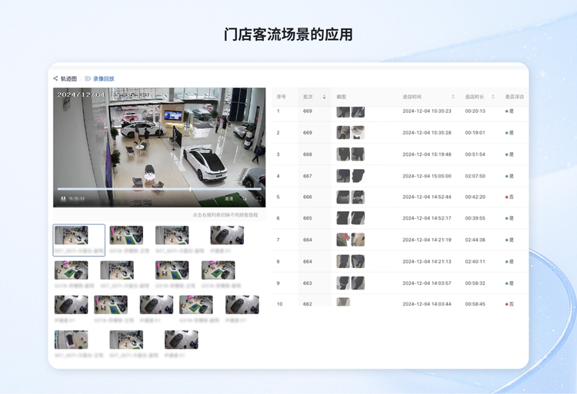Select entry time 2024-12-04 14:52:44
The image size is (577, 394).
coord(426,197)
